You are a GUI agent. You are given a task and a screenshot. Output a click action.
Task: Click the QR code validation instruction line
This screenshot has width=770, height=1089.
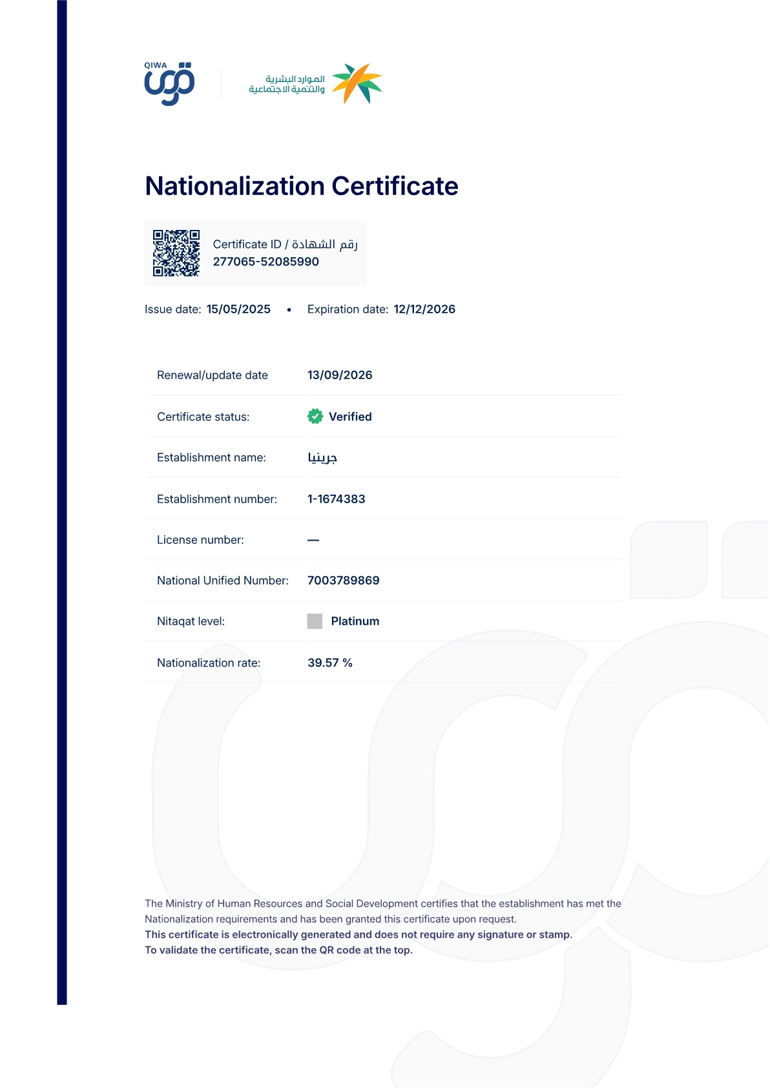tap(278, 950)
